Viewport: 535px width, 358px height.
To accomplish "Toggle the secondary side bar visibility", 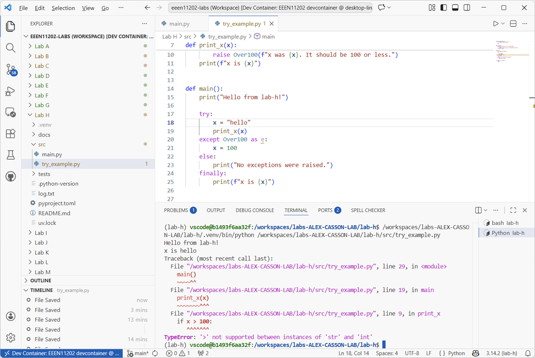I will [467, 8].
